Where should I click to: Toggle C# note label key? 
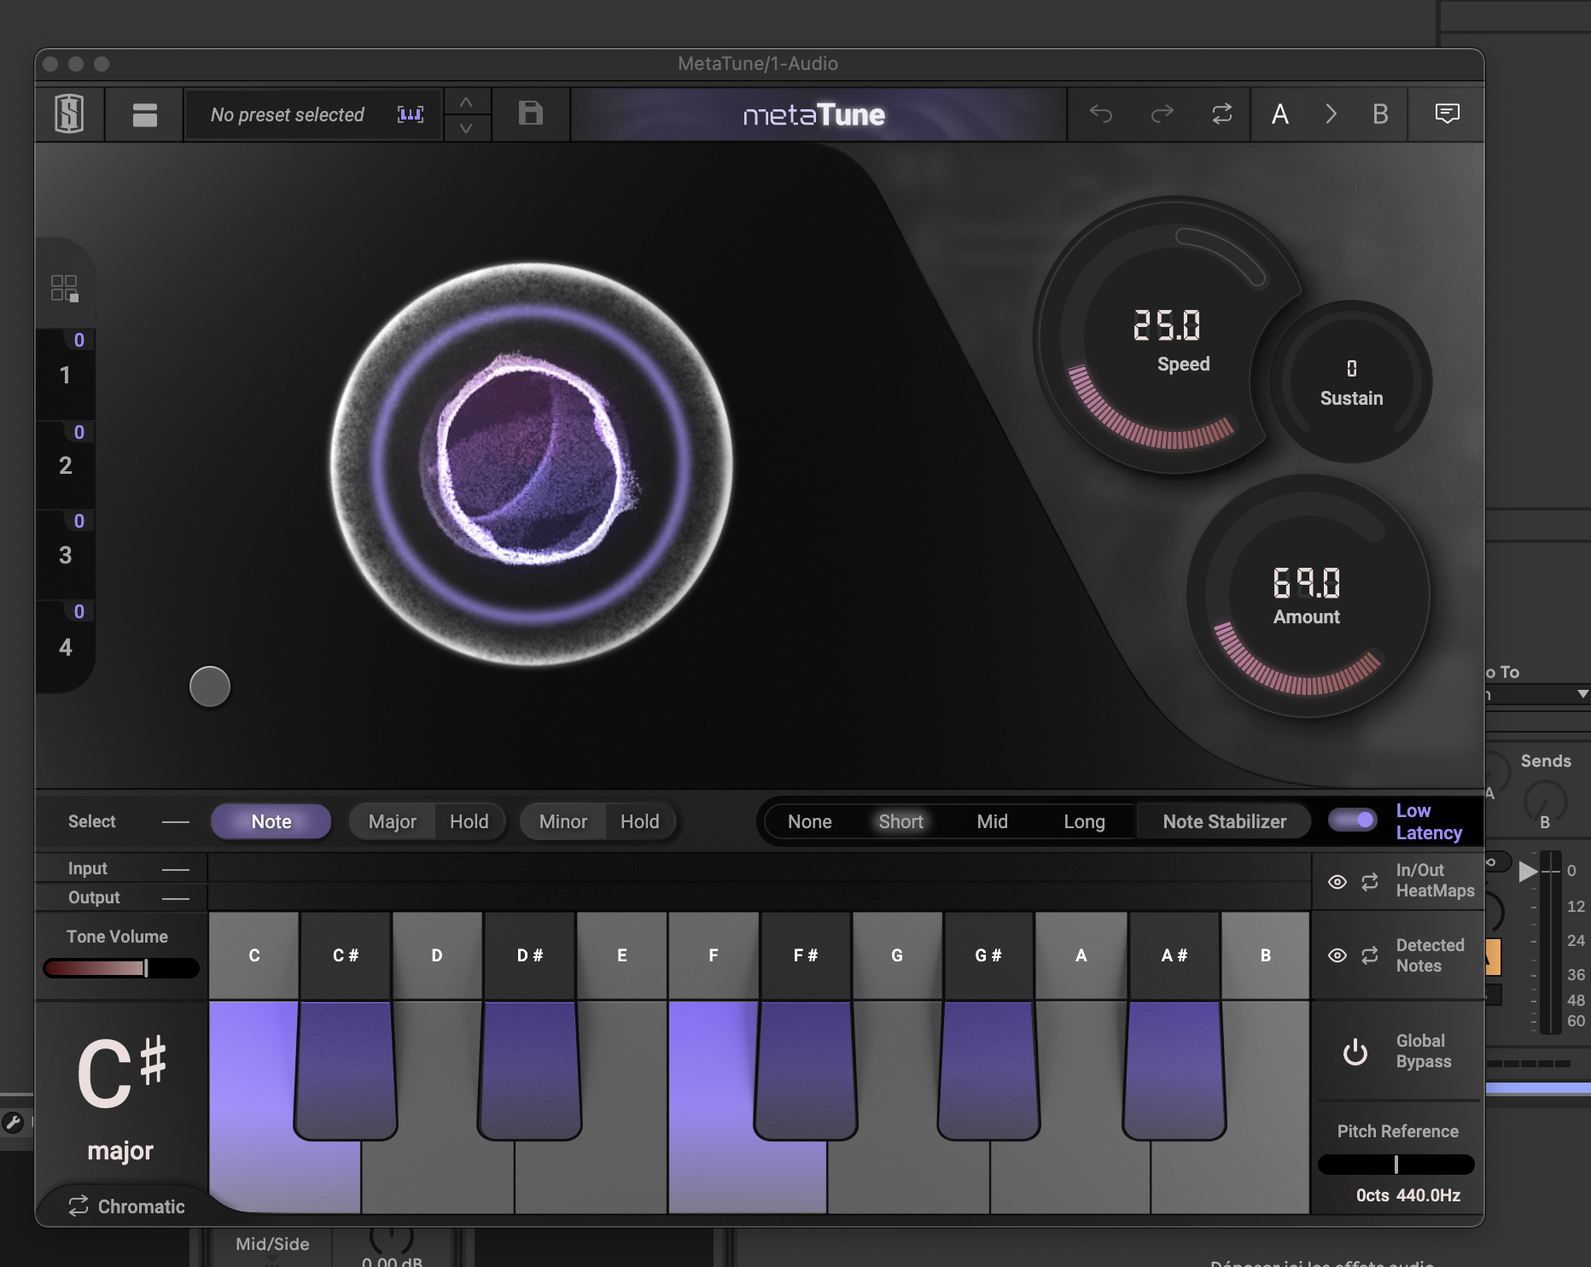[x=346, y=955]
